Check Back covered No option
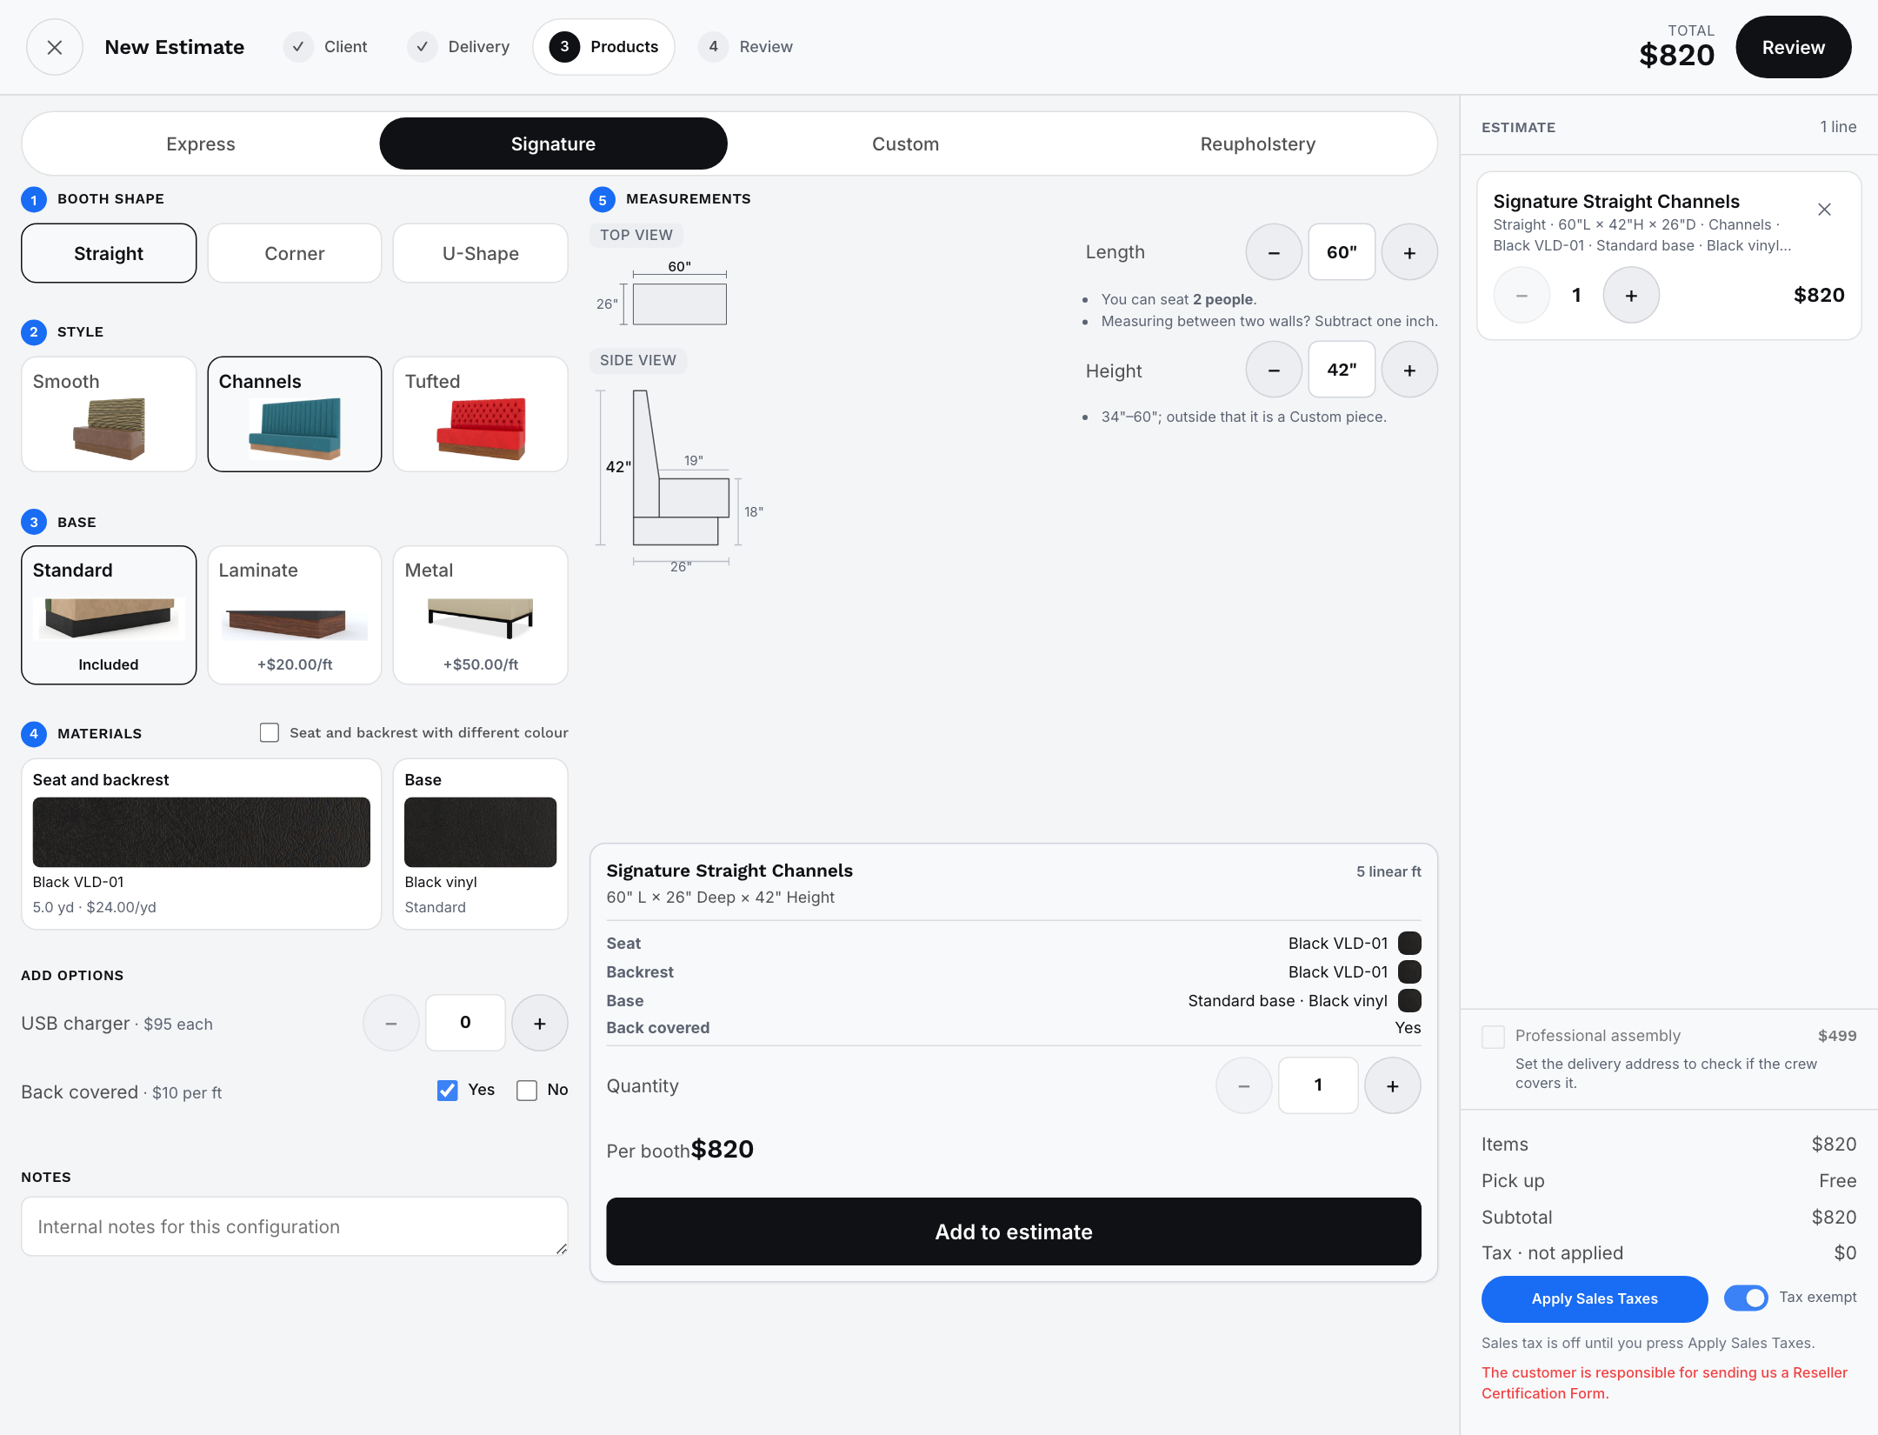This screenshot has width=1878, height=1435. click(x=527, y=1091)
